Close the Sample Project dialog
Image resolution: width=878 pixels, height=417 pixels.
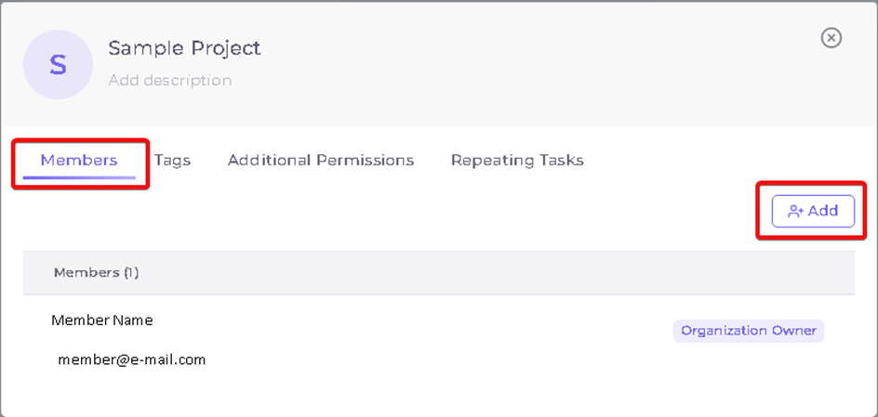coord(831,38)
